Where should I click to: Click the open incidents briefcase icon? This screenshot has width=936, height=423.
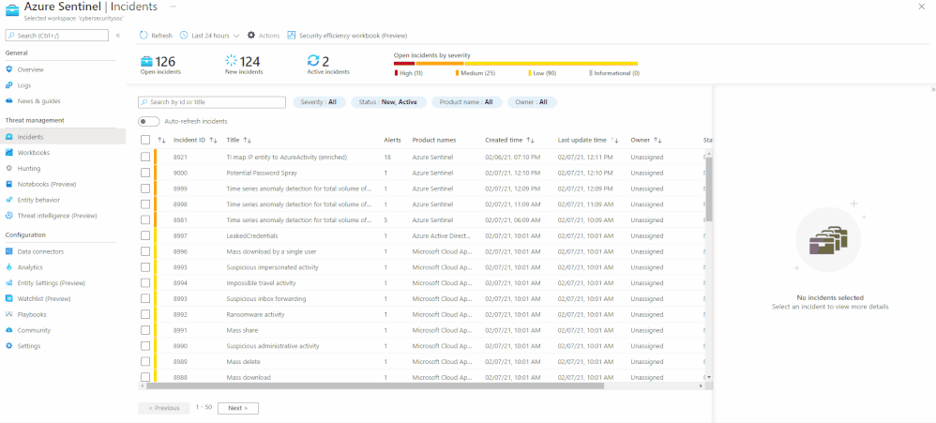click(147, 61)
